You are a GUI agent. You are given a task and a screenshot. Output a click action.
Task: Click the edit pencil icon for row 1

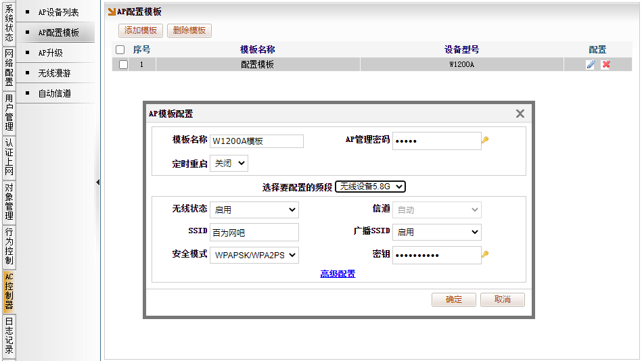[x=591, y=65]
